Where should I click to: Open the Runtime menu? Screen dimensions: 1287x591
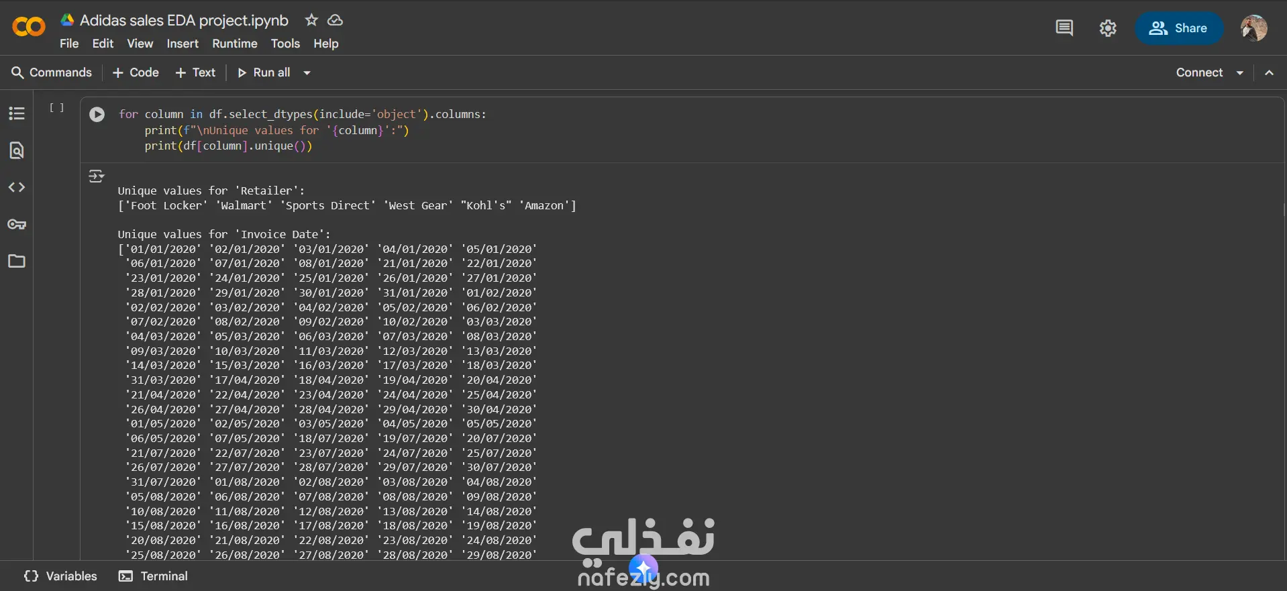tap(235, 44)
